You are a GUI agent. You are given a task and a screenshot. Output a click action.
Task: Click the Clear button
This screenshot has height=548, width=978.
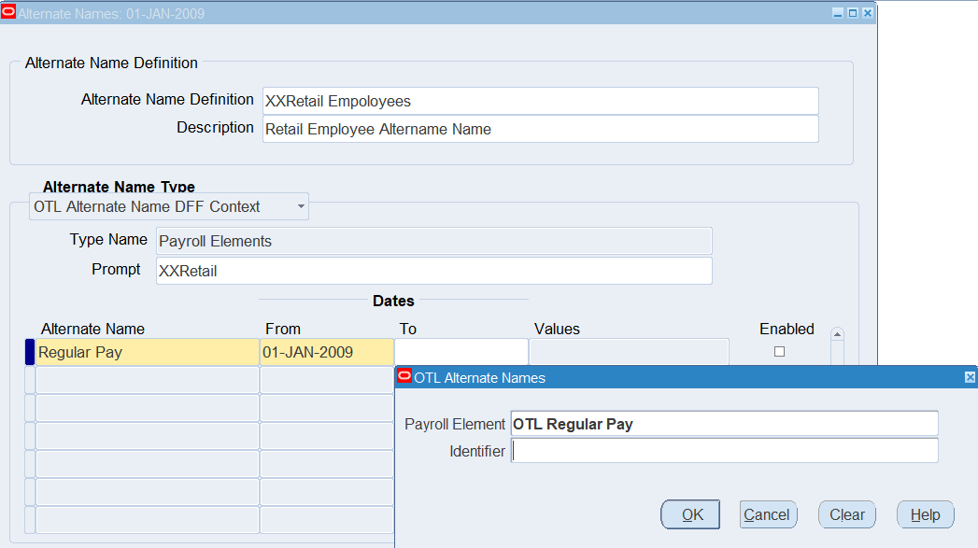pyautogui.click(x=846, y=514)
